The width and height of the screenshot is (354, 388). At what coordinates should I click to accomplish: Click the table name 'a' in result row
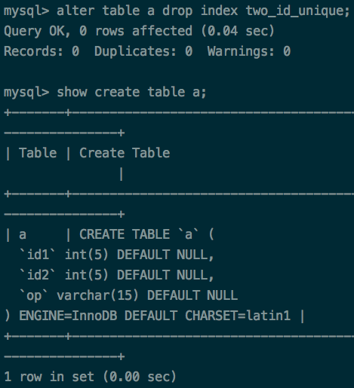[x=23, y=235]
